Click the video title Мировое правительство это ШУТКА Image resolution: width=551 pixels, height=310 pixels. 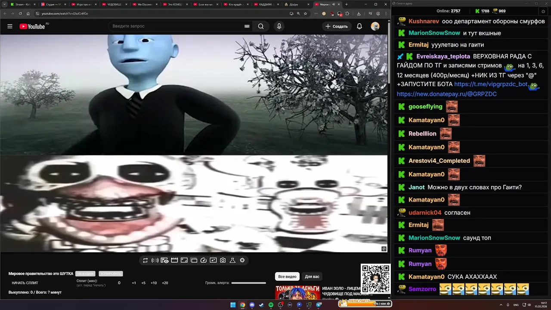pos(41,274)
